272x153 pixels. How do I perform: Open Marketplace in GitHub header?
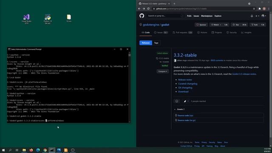(x=207, y=16)
